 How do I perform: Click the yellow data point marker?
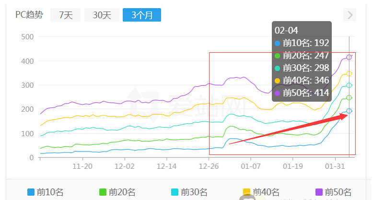349,74
